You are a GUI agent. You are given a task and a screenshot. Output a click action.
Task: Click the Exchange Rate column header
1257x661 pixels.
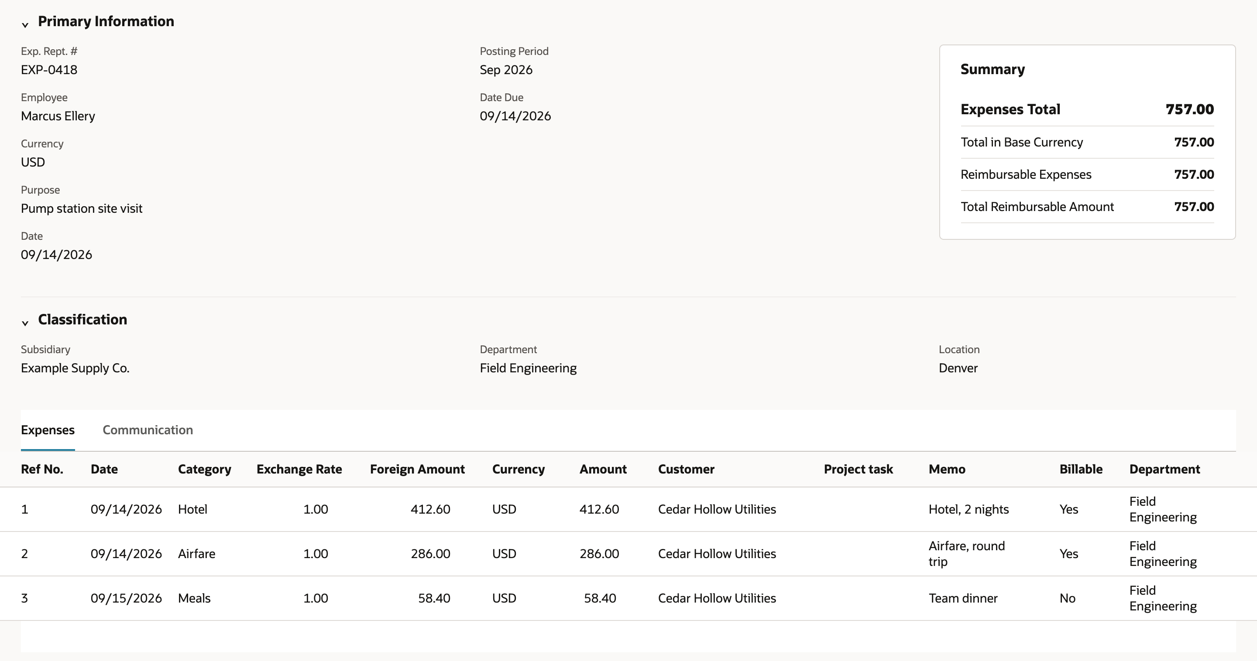click(x=299, y=469)
